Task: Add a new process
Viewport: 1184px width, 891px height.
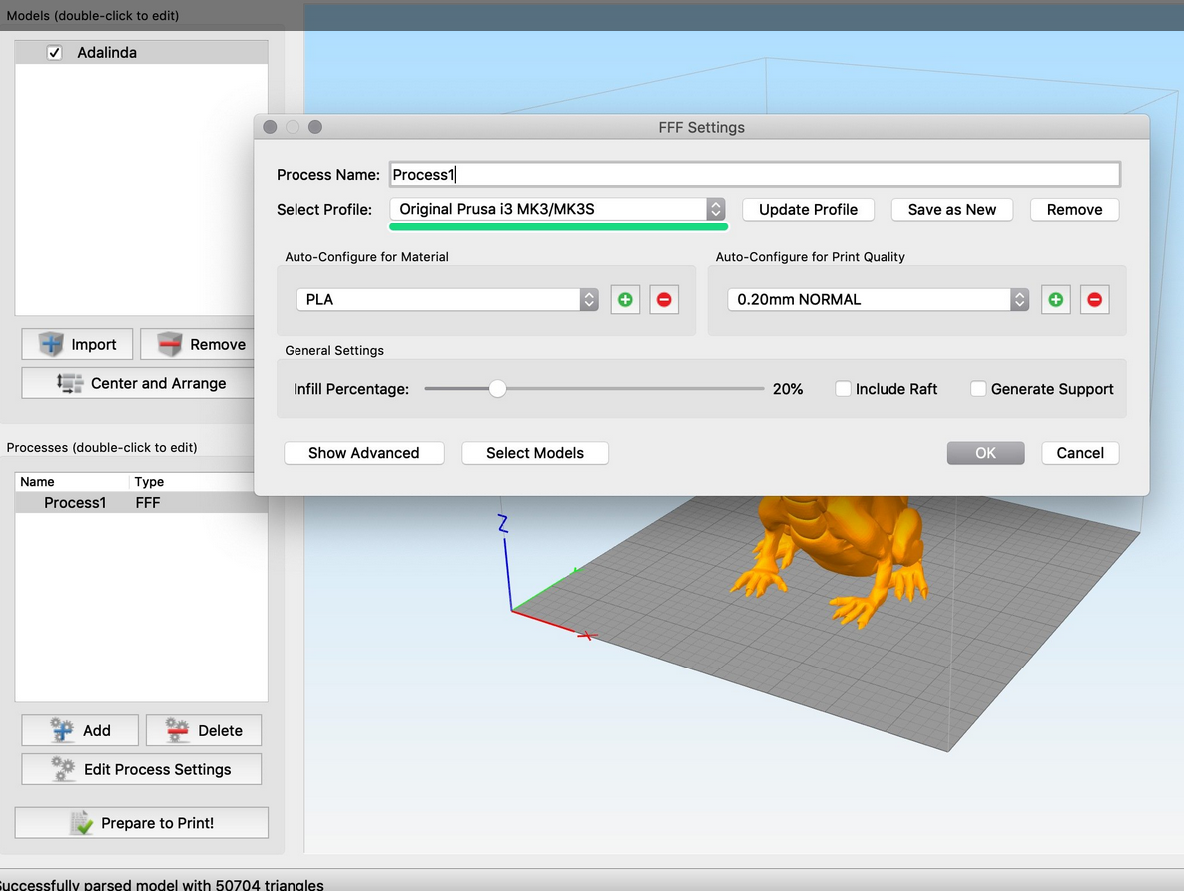Action: (x=80, y=730)
